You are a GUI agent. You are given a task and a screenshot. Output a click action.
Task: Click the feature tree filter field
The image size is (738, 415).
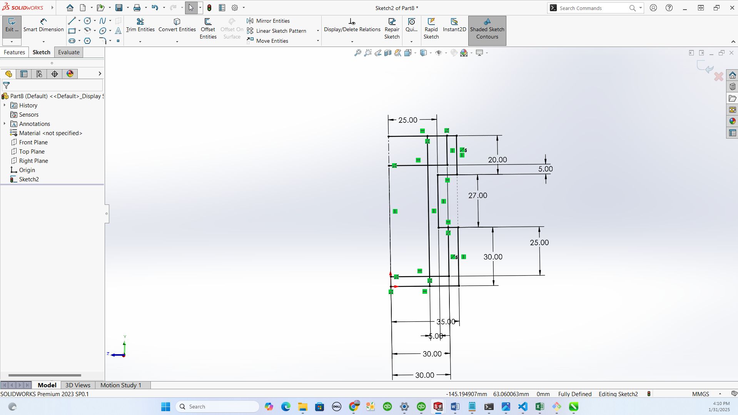click(x=52, y=85)
